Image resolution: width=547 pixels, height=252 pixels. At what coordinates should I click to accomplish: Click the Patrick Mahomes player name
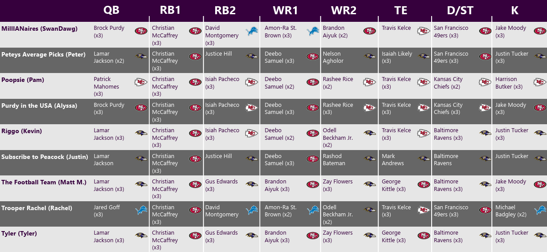[106, 83]
